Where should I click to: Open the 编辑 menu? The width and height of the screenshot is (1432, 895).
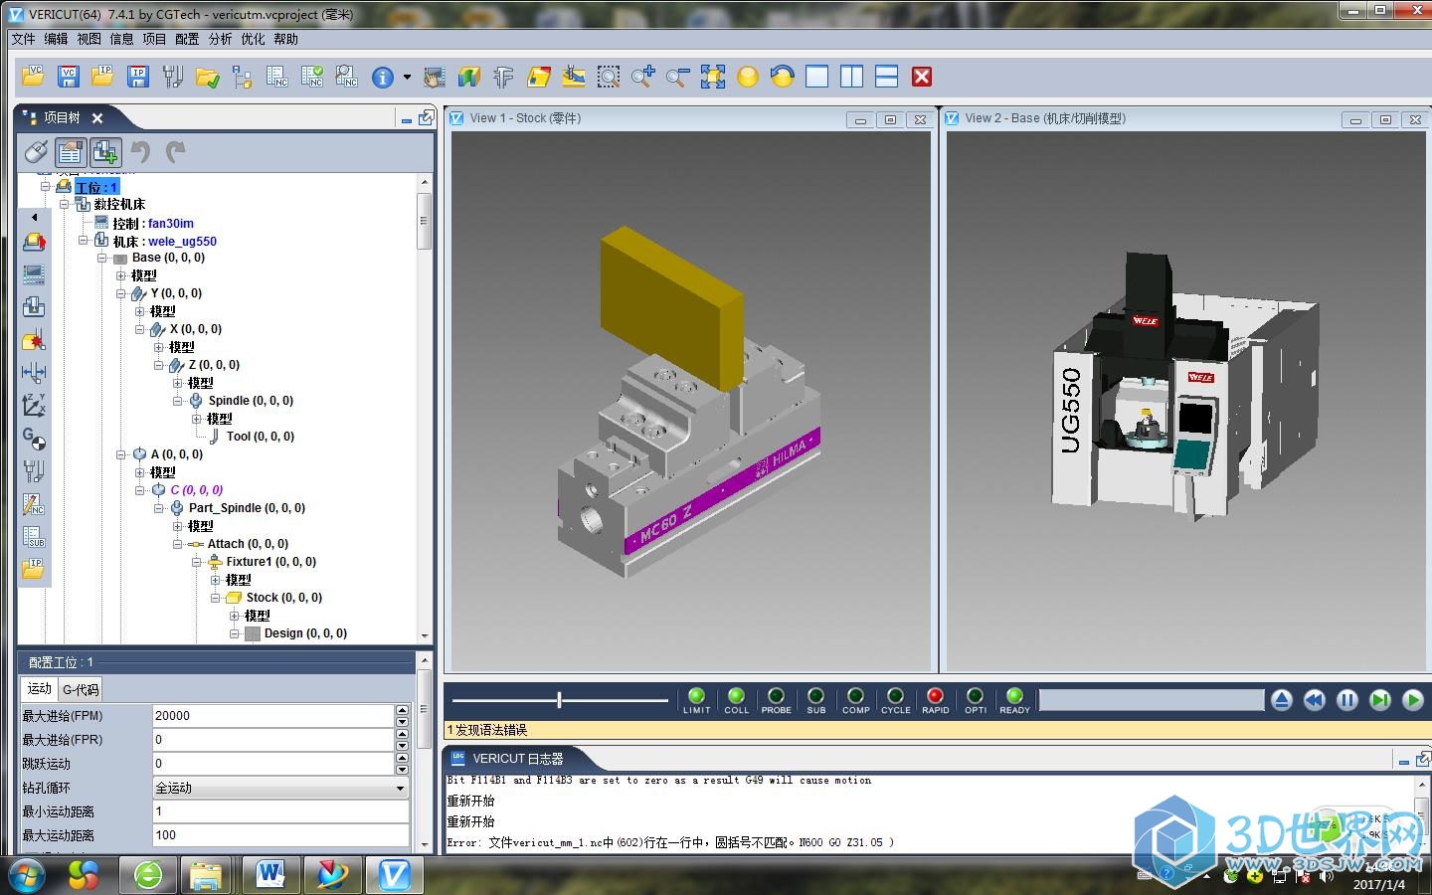click(x=56, y=39)
